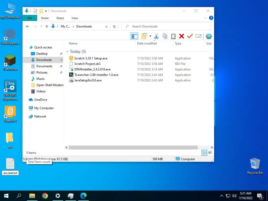Select Downloads in the address breadcrumb
Viewport: 268px width, 201px height.
click(84, 26)
